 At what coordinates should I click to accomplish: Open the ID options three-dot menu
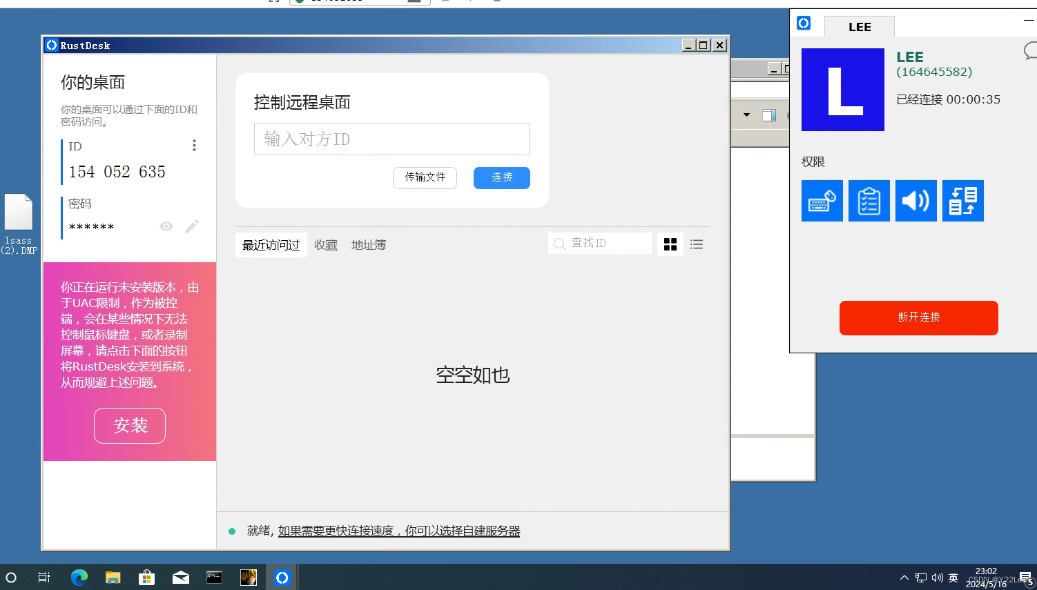click(194, 145)
